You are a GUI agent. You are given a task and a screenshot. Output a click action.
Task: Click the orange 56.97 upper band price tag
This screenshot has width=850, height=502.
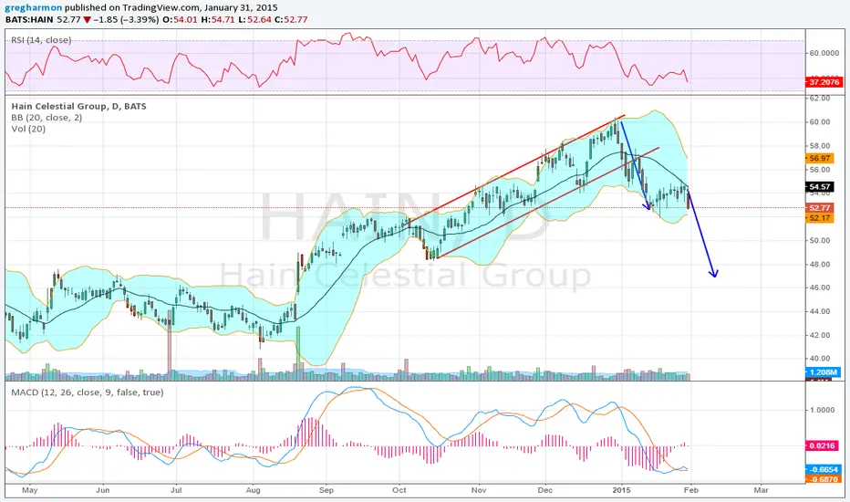point(819,159)
